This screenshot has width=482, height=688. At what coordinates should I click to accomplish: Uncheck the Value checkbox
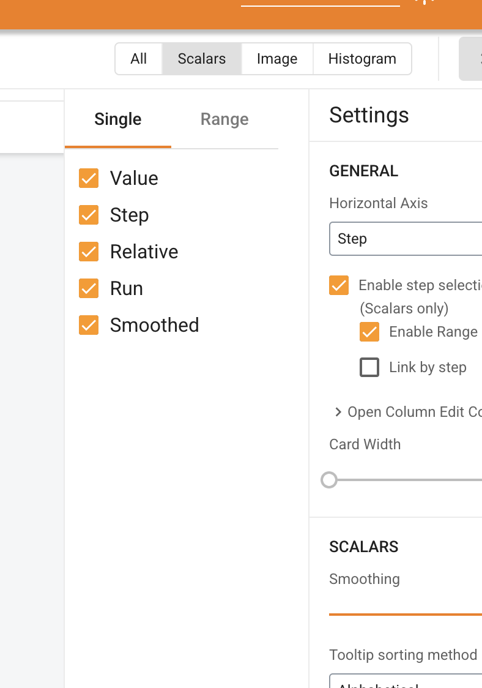point(89,178)
